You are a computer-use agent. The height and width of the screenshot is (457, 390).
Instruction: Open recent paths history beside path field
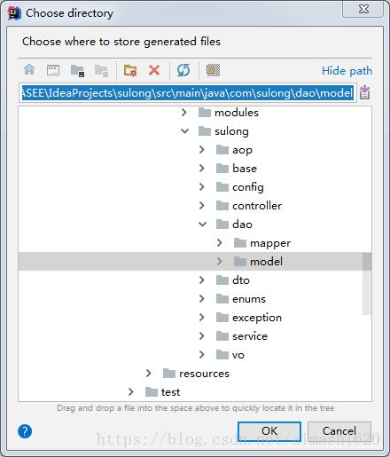[365, 92]
